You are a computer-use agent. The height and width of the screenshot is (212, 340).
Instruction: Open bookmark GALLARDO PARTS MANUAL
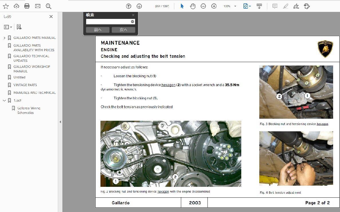34,38
